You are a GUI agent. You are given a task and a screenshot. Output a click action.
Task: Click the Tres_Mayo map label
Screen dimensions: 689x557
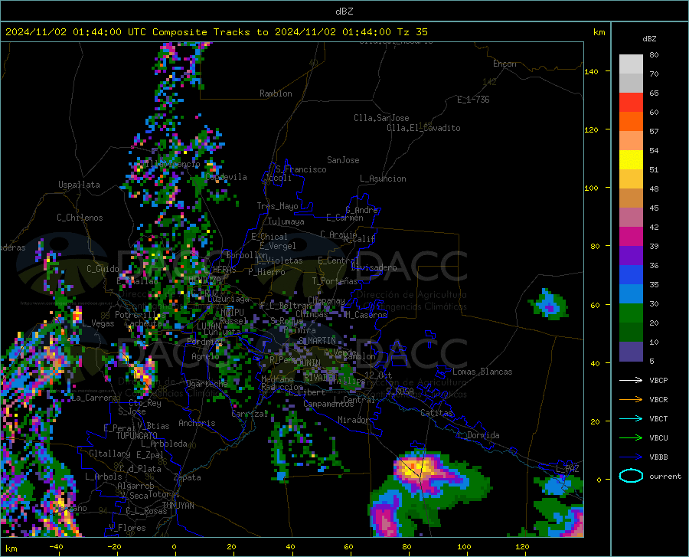tap(277, 206)
